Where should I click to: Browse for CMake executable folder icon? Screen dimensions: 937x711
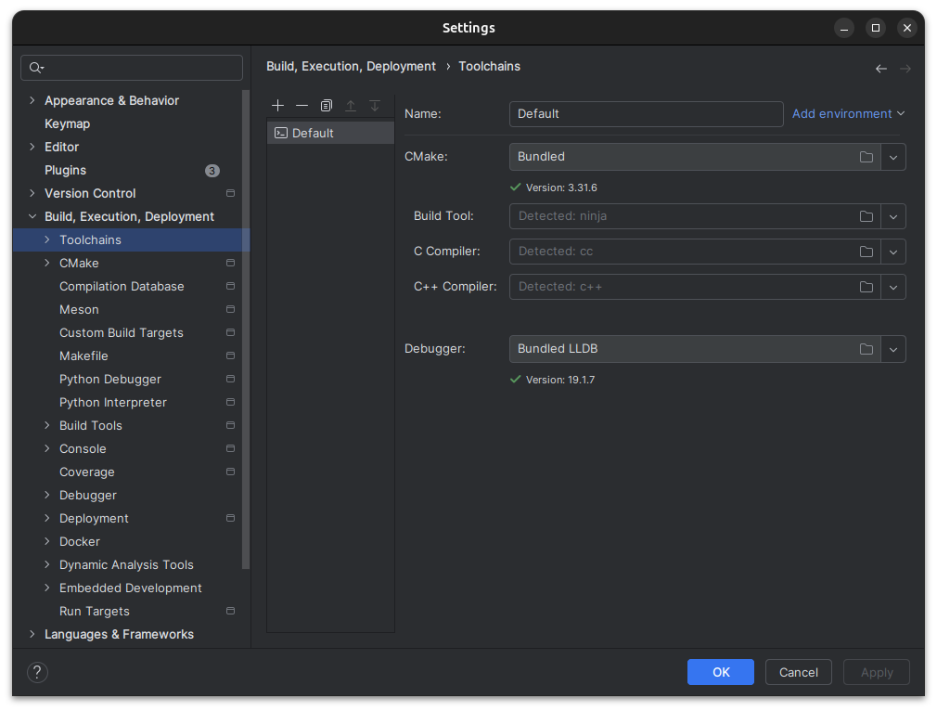point(866,157)
